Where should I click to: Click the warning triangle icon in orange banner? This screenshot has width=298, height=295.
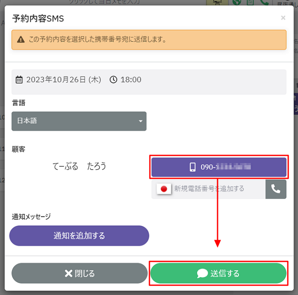(20, 40)
